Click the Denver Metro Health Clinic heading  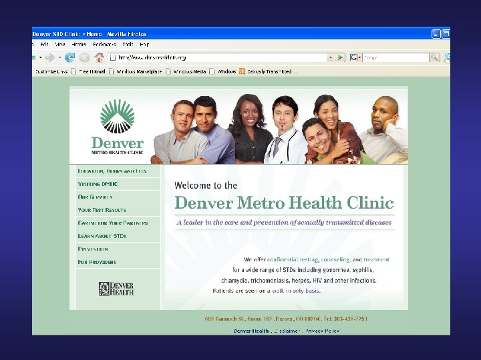(284, 203)
